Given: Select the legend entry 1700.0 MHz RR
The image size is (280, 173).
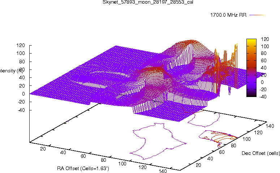Looking at the screenshot, I should (x=228, y=15).
